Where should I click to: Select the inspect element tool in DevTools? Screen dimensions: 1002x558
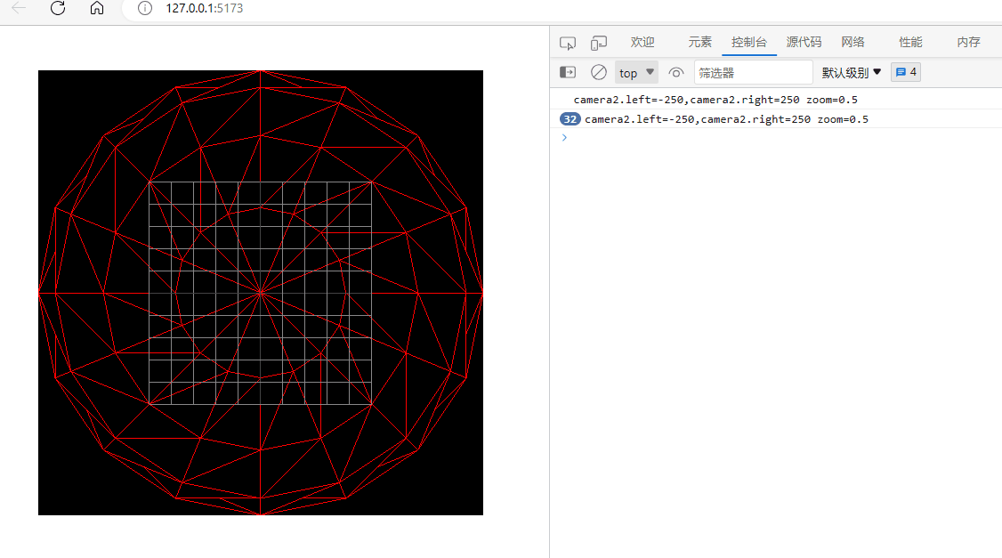pyautogui.click(x=567, y=42)
